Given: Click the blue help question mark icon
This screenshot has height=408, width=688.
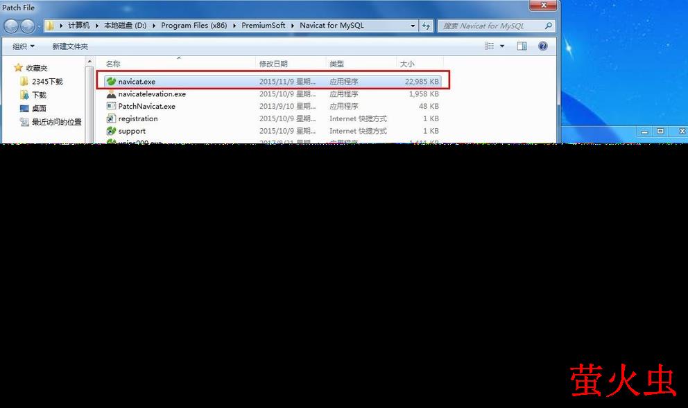Looking at the screenshot, I should (543, 46).
